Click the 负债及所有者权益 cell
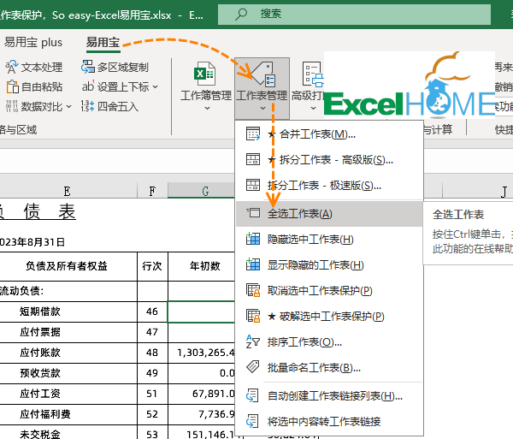 coord(68,266)
